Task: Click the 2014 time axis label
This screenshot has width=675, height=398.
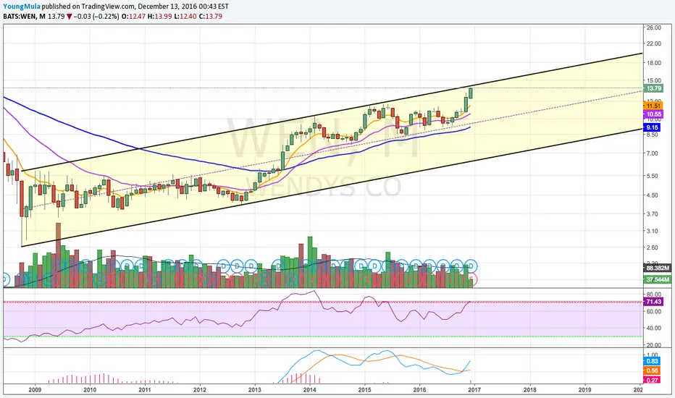Action: [309, 390]
